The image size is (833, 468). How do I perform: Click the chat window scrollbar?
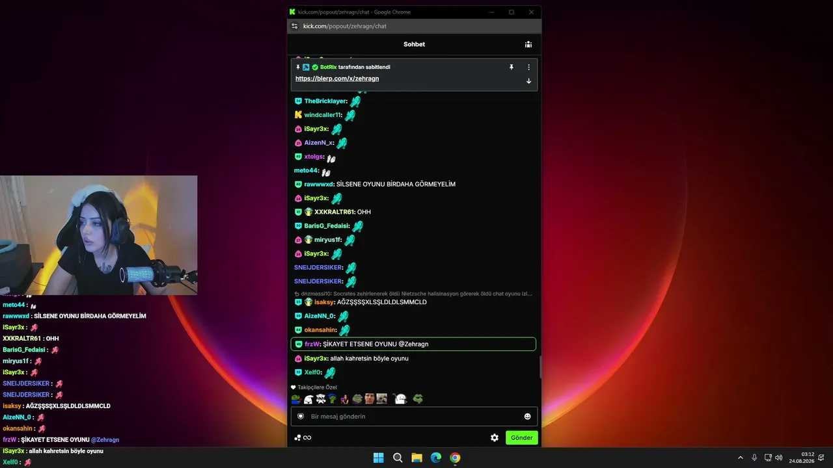(x=539, y=367)
